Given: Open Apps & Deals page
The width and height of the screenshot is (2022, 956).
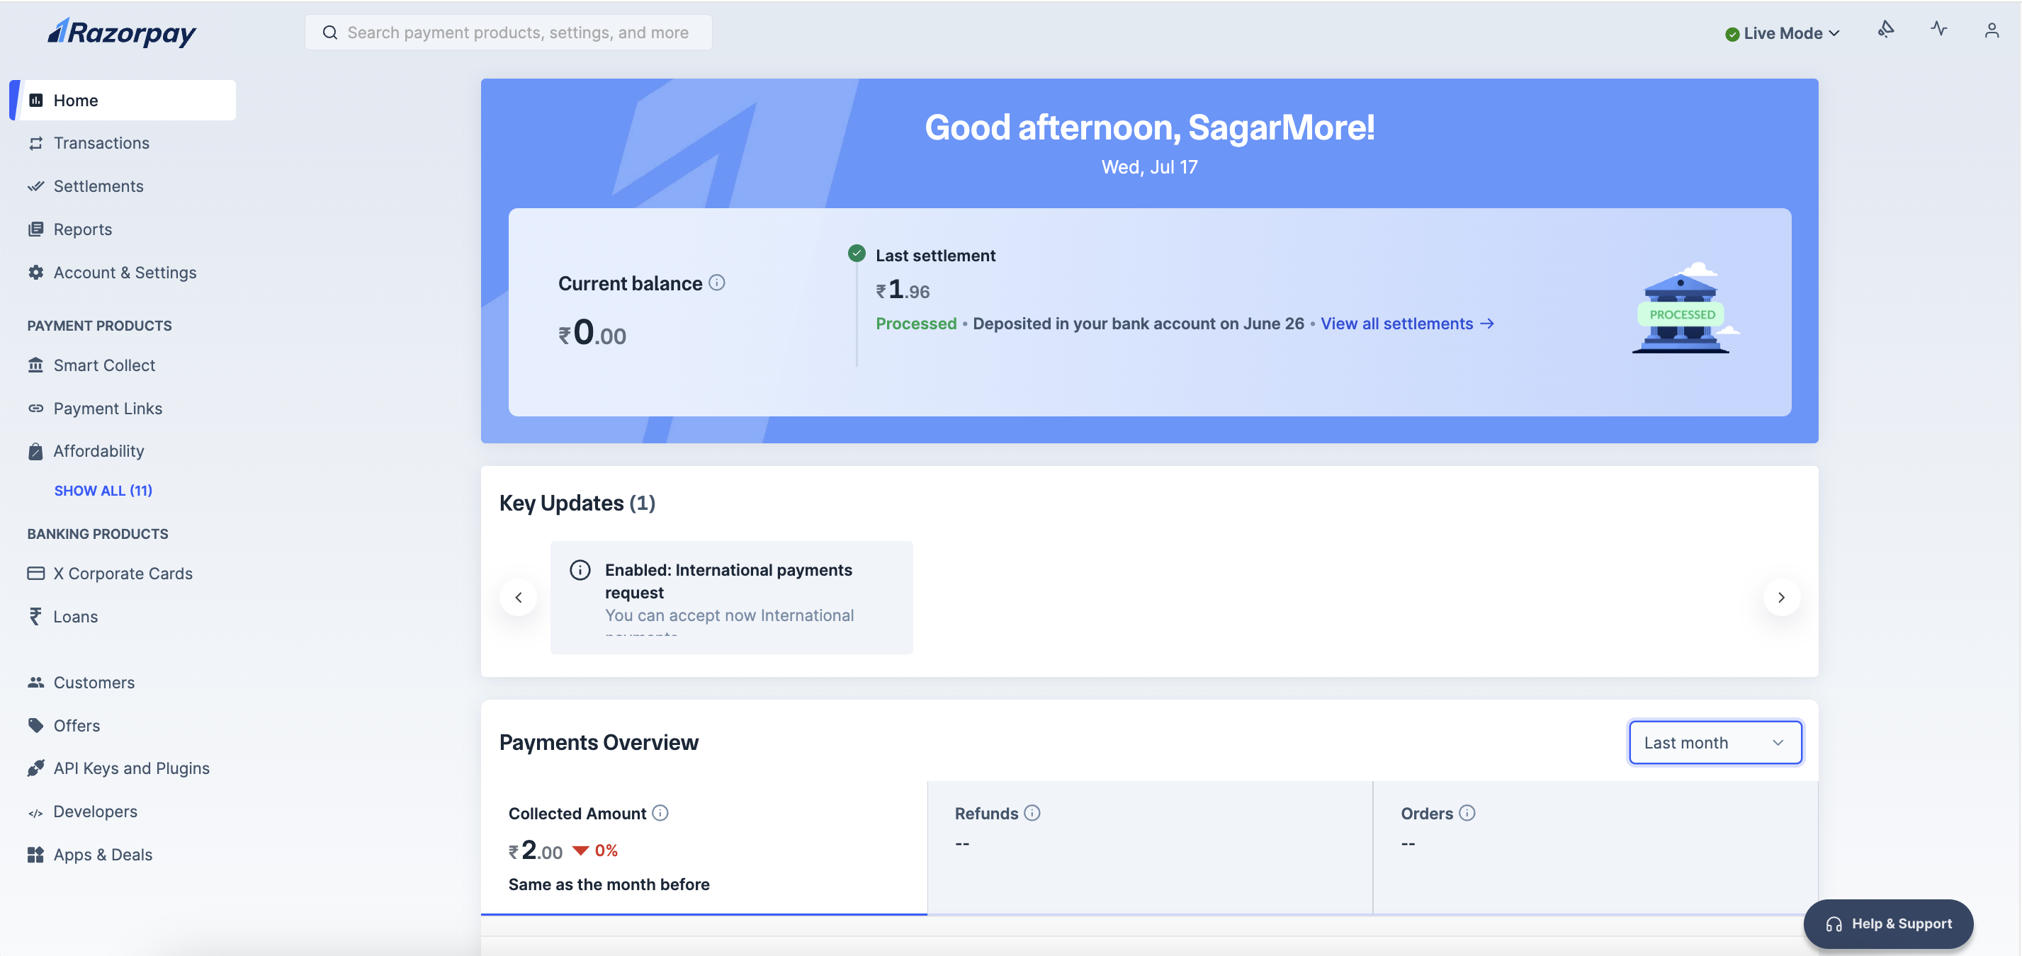Looking at the screenshot, I should [103, 855].
